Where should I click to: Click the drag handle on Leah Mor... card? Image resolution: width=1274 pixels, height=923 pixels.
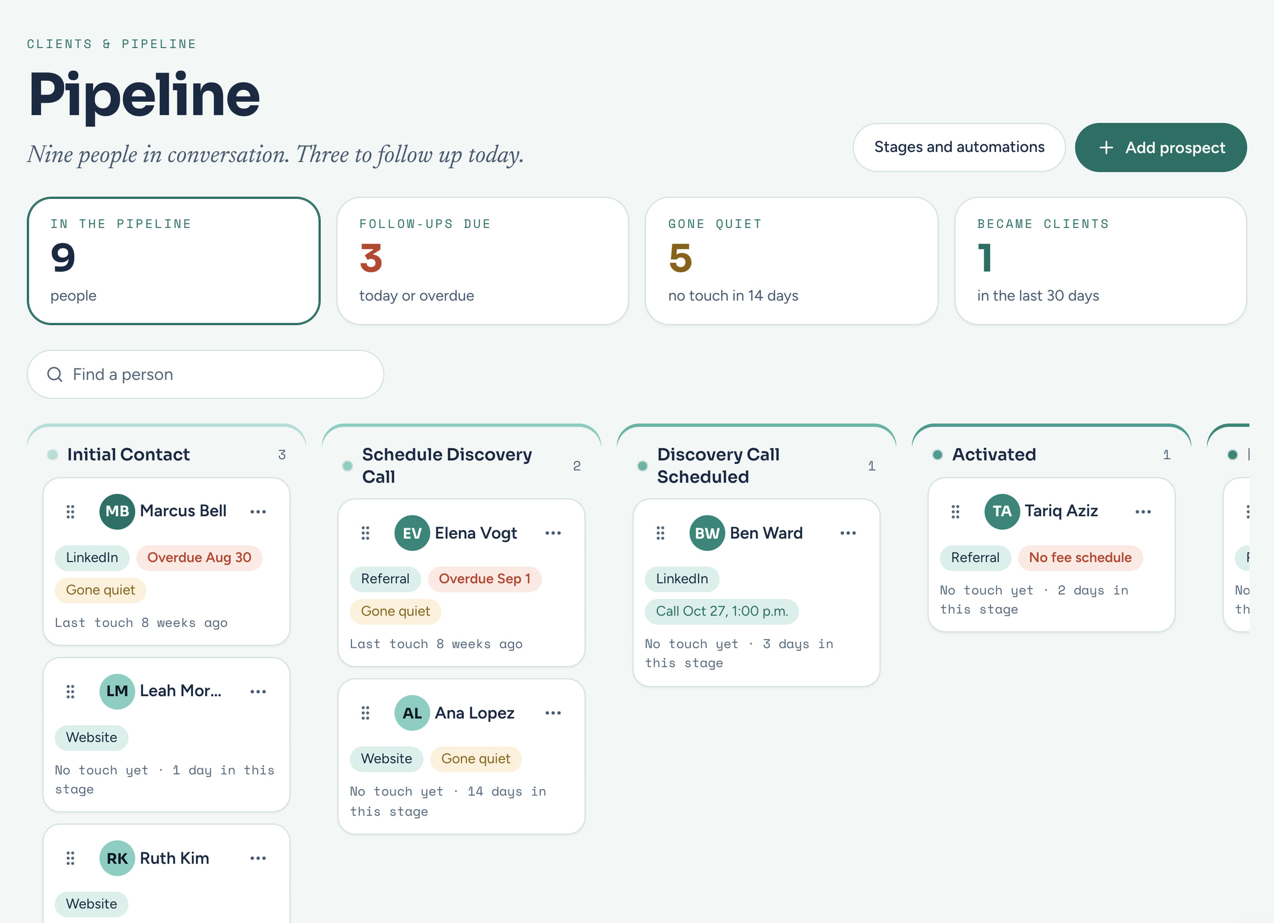[x=70, y=691]
